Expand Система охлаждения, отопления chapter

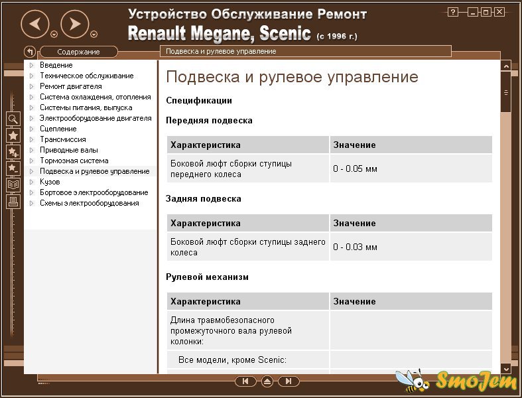(x=32, y=98)
